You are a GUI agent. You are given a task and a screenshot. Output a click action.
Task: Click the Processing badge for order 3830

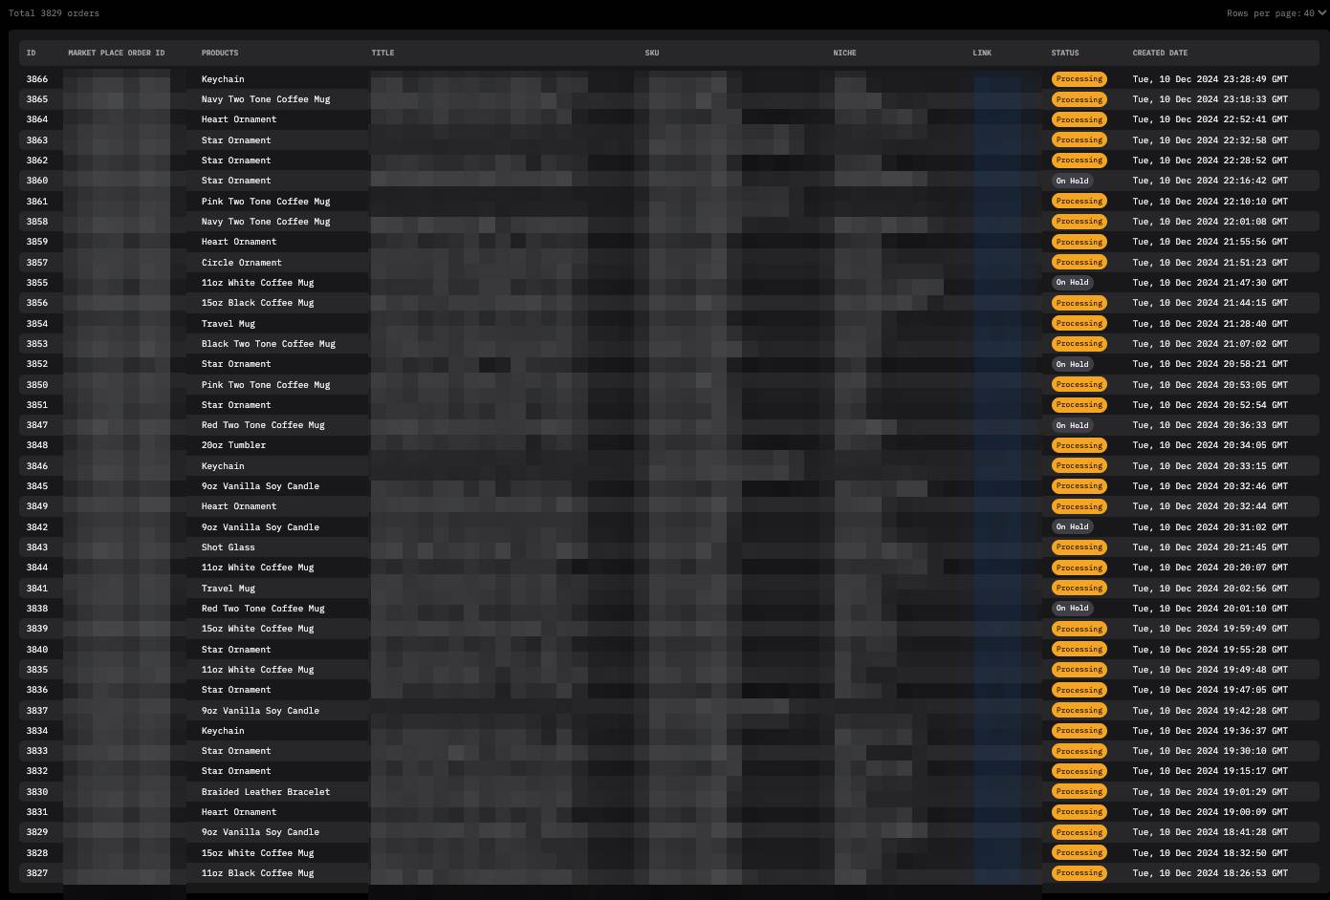(x=1079, y=792)
